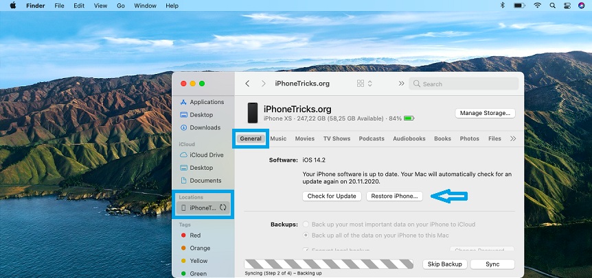Open the View menu

[x=100, y=5]
